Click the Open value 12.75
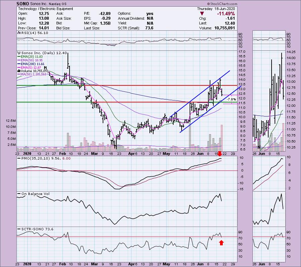 click(44, 14)
